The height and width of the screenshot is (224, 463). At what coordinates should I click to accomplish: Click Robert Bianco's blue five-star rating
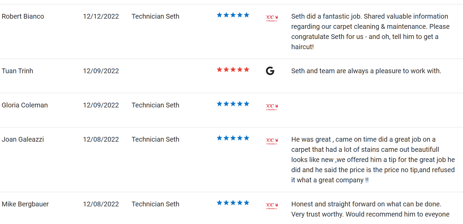(x=233, y=15)
